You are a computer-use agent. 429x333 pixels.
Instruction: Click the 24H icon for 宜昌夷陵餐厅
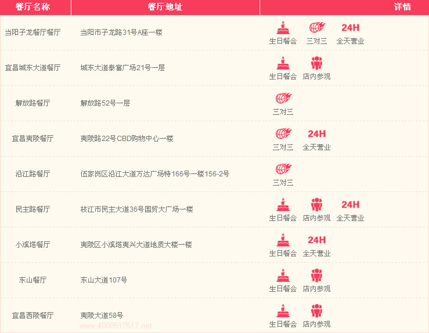pyautogui.click(x=316, y=133)
